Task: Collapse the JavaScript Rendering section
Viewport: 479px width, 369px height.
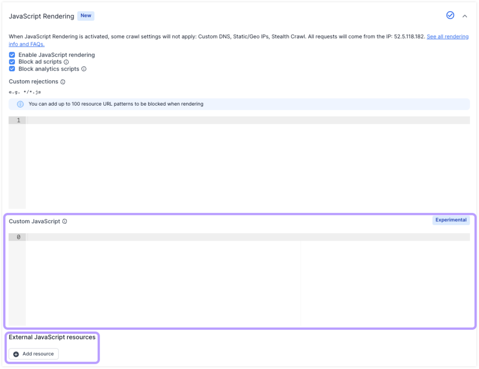Action: click(x=465, y=15)
